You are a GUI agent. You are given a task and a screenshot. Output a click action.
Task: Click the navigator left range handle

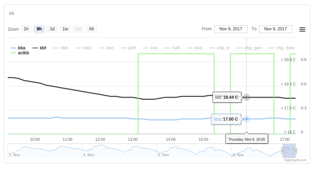coord(283,151)
